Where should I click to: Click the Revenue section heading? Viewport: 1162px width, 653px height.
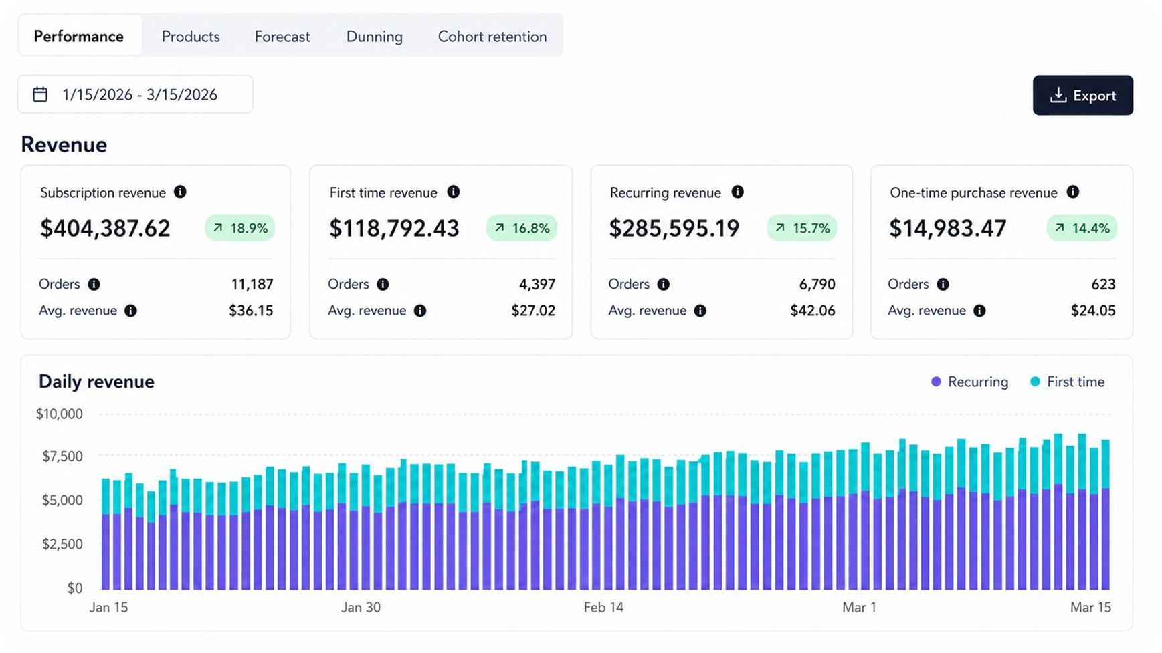pyautogui.click(x=64, y=144)
